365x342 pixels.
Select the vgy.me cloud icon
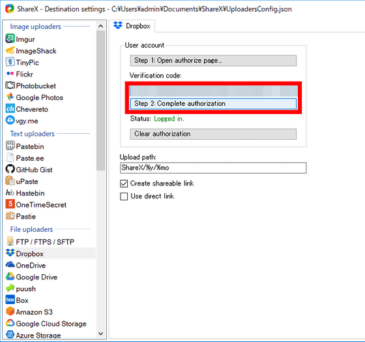click(10, 120)
